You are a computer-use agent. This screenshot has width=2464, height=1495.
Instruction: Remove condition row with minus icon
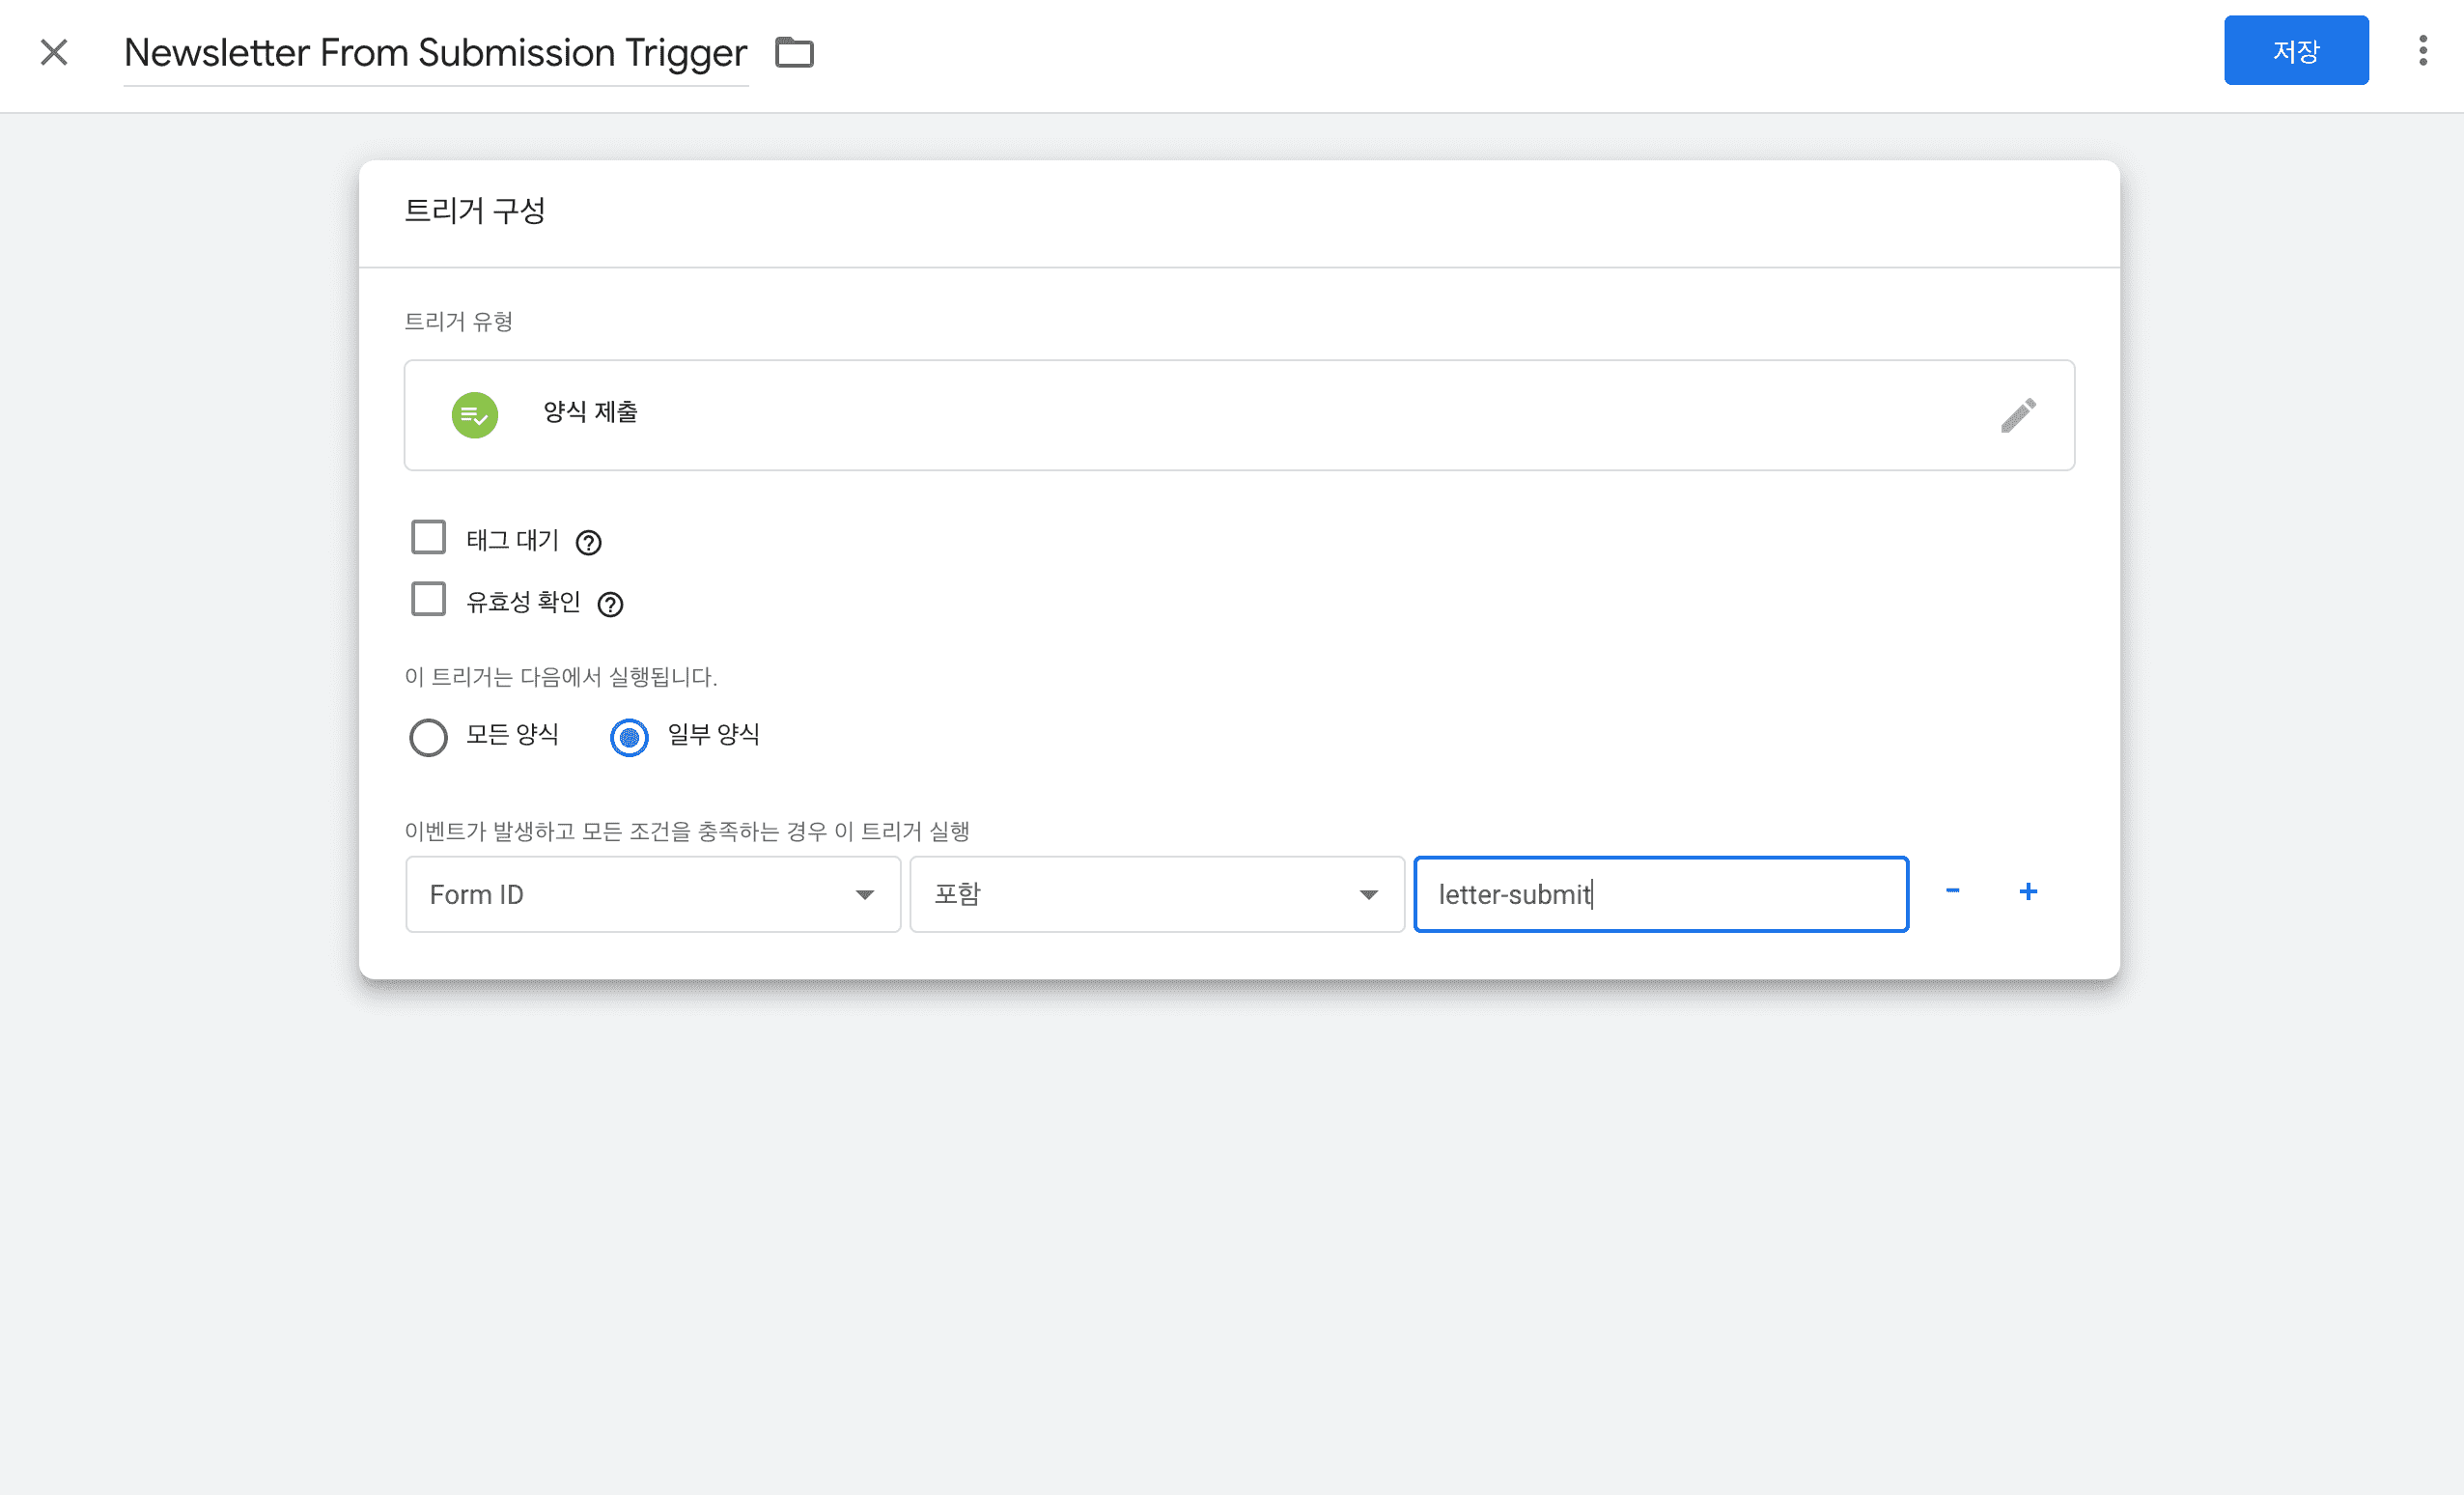click(x=1952, y=891)
